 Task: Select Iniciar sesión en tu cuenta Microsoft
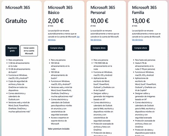tap(29, 51)
